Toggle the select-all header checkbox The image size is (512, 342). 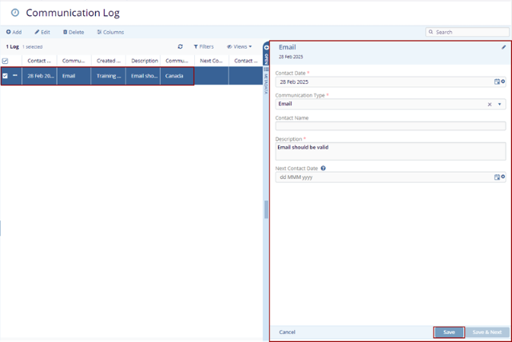point(6,61)
